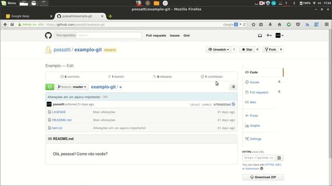Open the GitHub Octocat home logo
The height and width of the screenshot is (186, 332).
pyautogui.click(x=48, y=36)
